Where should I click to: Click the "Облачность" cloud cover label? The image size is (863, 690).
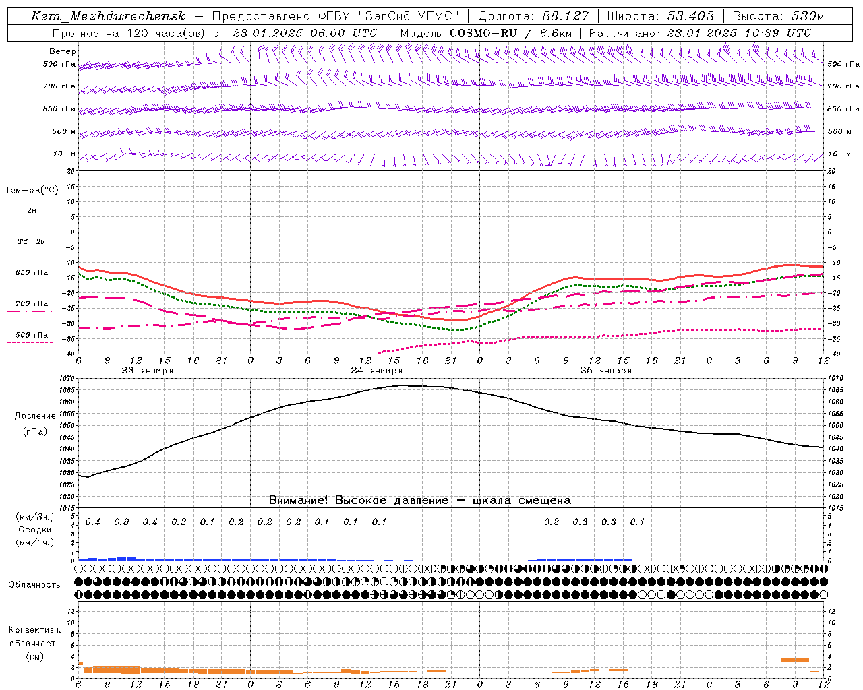pyautogui.click(x=34, y=585)
